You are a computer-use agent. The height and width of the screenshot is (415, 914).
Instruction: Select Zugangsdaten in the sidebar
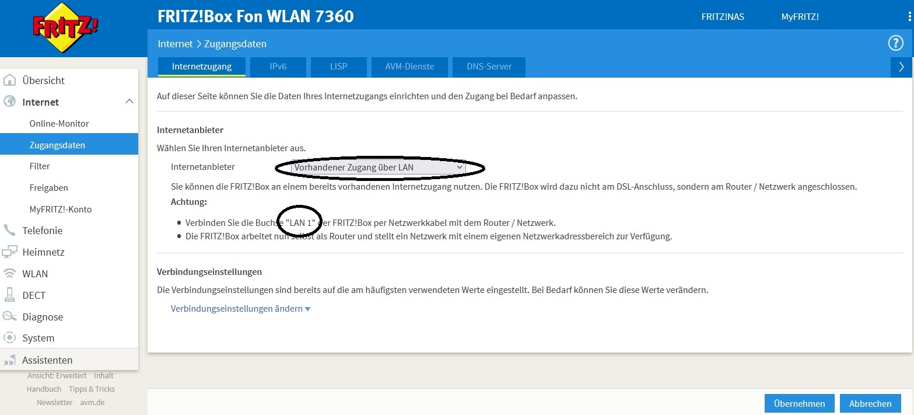[69, 145]
